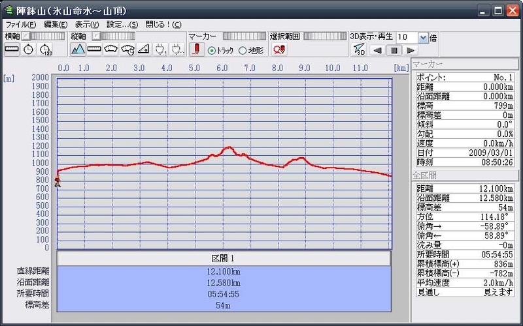The image size is (523, 326).
Task: Click the hiker marker on the graph
Action: [x=58, y=181]
